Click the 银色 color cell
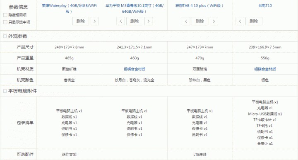The image size is (298, 160). point(265,80)
